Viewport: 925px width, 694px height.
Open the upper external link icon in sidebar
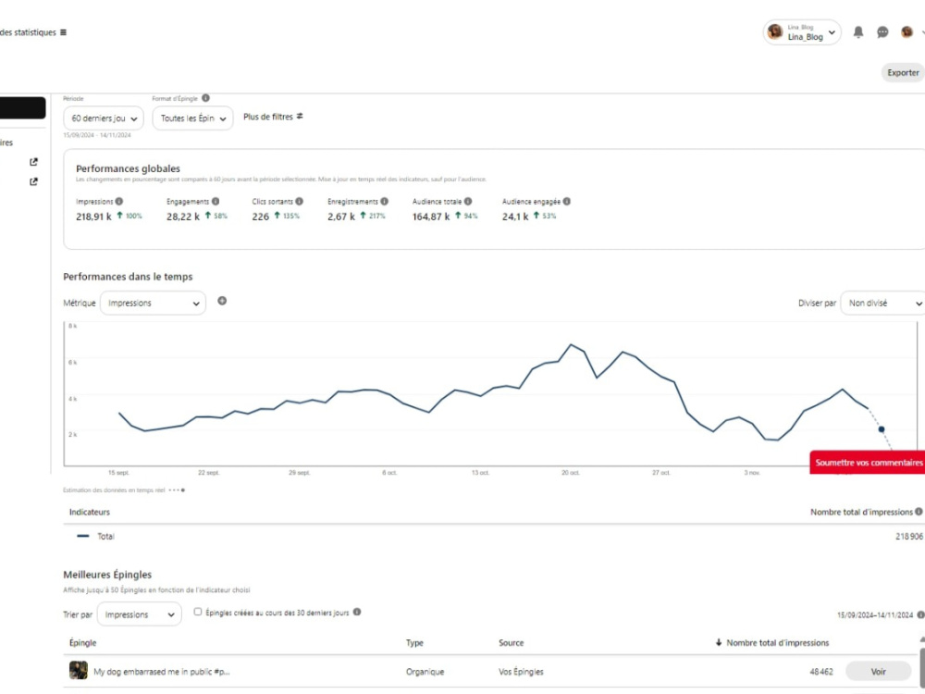[33, 162]
